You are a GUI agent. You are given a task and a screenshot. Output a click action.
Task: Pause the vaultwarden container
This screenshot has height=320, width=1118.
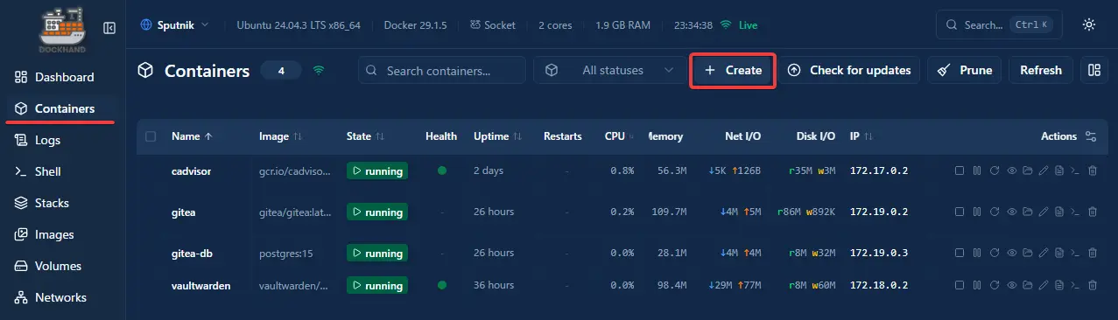[976, 286]
